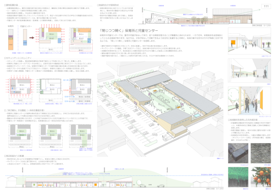Click the 保育所 label above the stacked bar
This screenshot has height=194, width=275.
click(x=11, y=26)
